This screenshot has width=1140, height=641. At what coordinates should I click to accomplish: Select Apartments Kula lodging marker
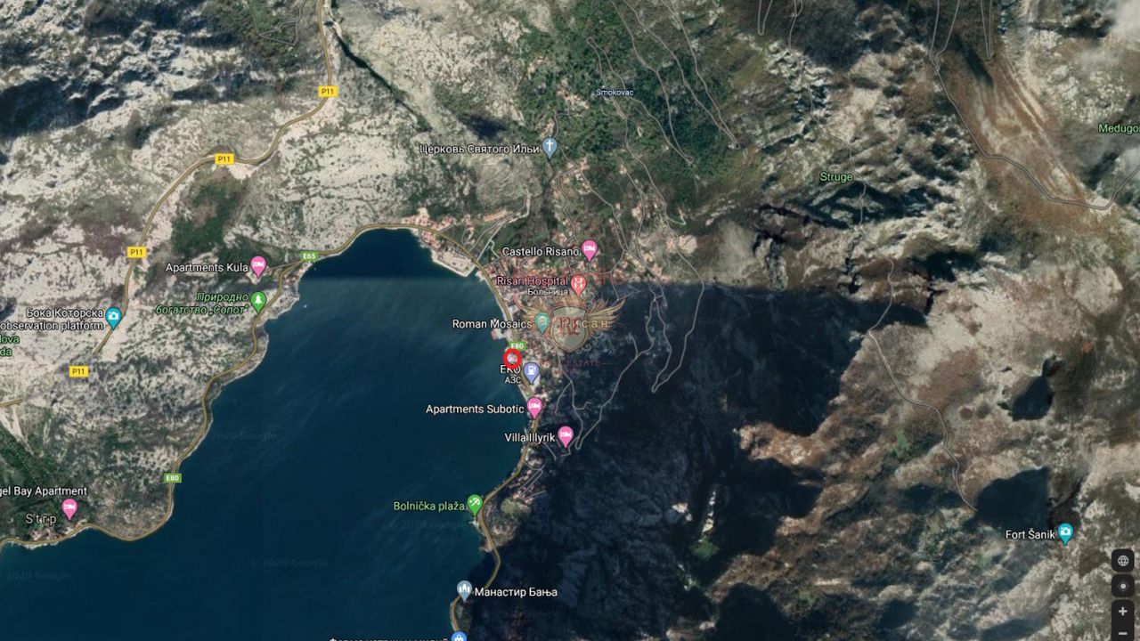[258, 265]
